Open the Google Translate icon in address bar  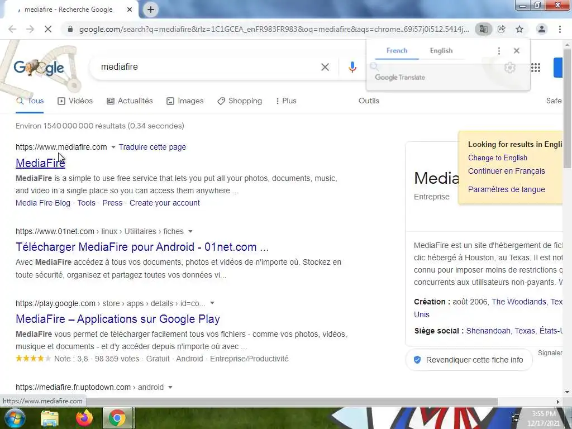click(483, 29)
